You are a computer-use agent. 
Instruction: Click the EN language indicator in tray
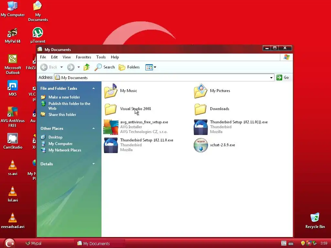point(284,243)
